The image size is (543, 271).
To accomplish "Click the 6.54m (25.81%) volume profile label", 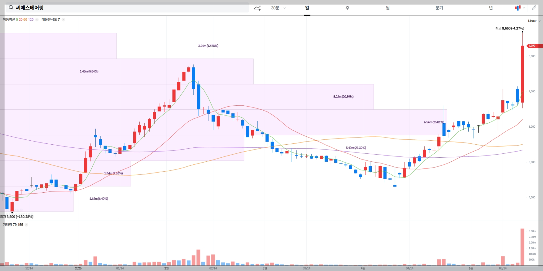I will coord(434,122).
